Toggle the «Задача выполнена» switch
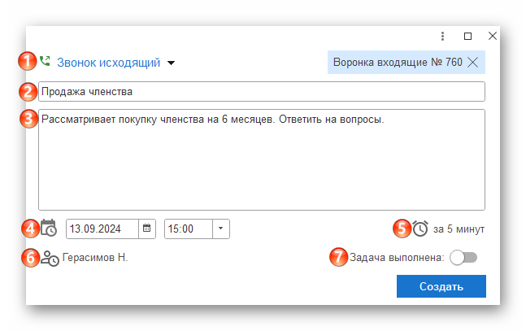The width and height of the screenshot is (526, 331). (x=463, y=258)
